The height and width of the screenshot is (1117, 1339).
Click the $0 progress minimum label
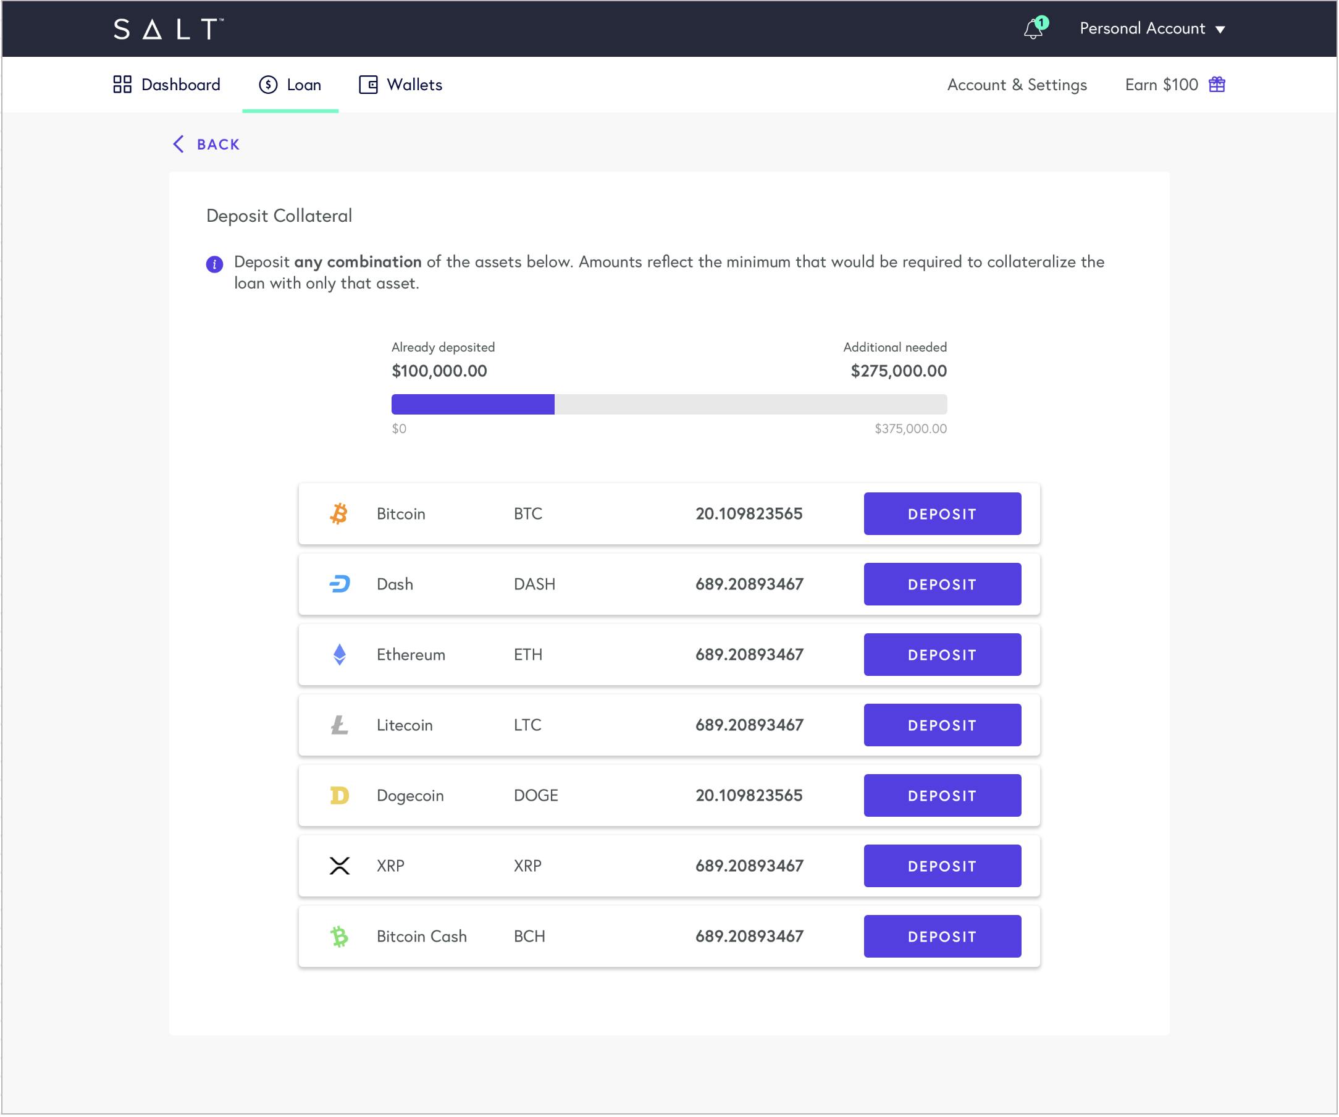399,429
